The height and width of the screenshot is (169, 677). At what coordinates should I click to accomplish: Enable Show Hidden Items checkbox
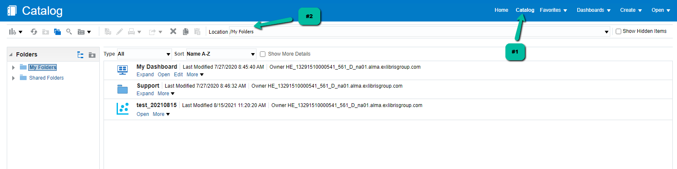[x=618, y=31]
